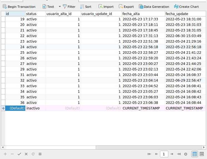207x159 pixels.
Task: Go to the next page of records
Action: pyautogui.click(x=172, y=154)
